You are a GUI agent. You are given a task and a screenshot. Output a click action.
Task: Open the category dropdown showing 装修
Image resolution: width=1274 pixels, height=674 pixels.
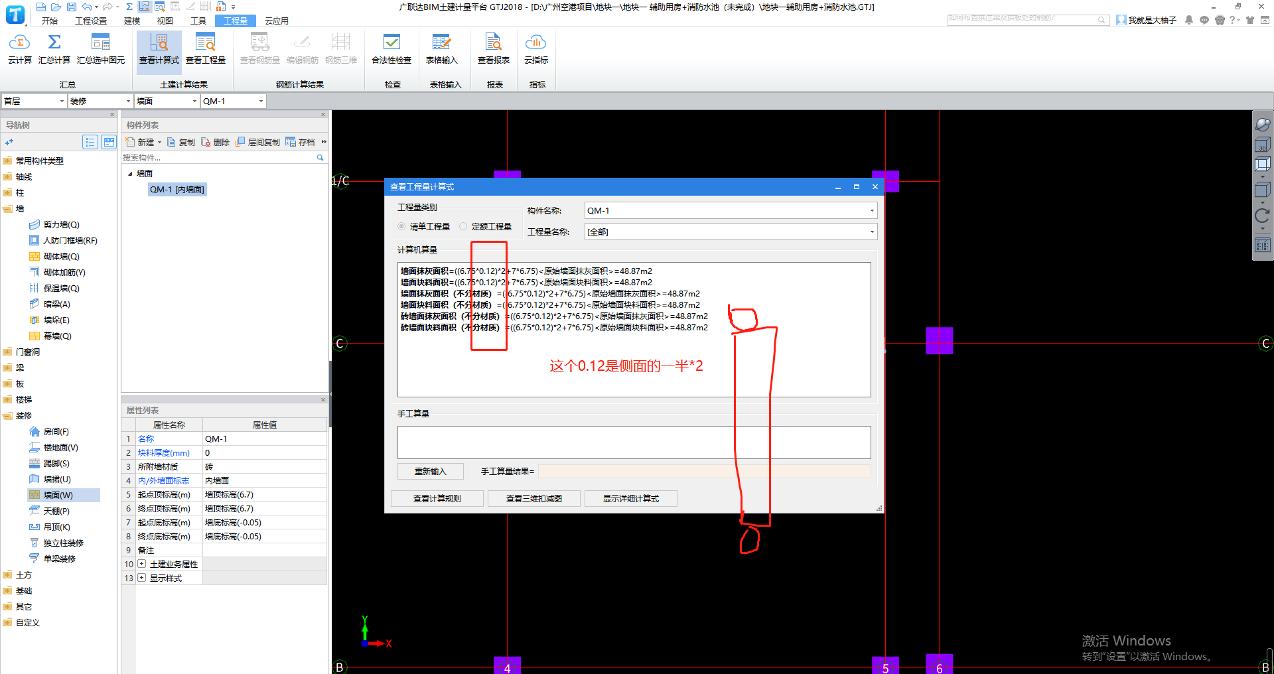click(x=100, y=101)
